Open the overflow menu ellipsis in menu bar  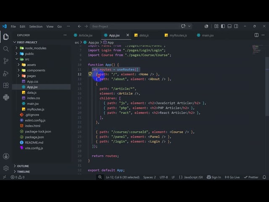(x=68, y=26)
